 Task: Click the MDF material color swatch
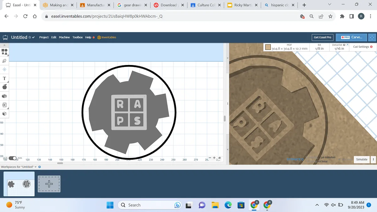268,47
